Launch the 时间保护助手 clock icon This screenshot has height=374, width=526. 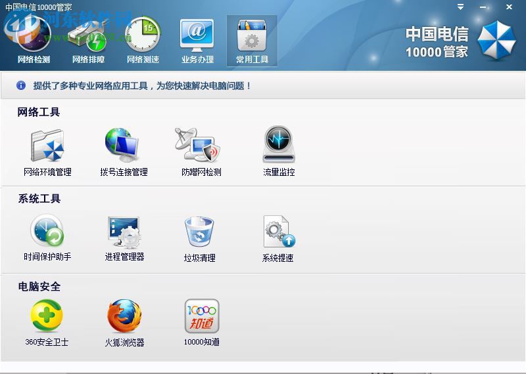(47, 231)
